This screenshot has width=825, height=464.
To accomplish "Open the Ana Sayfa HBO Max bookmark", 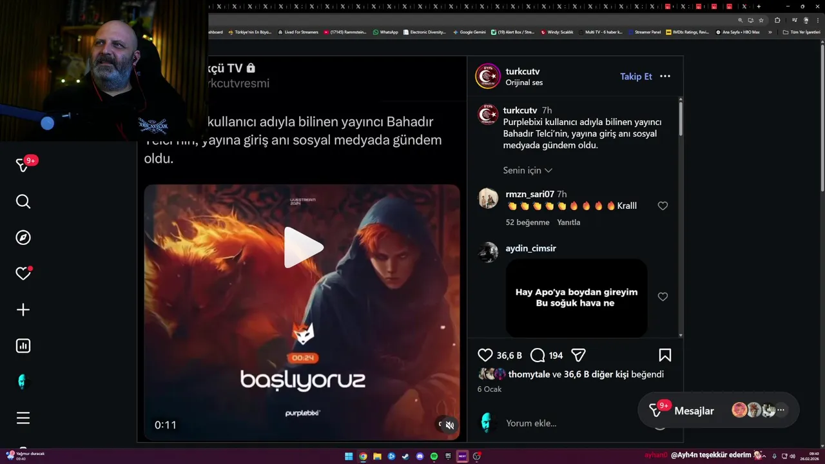I will pyautogui.click(x=737, y=32).
